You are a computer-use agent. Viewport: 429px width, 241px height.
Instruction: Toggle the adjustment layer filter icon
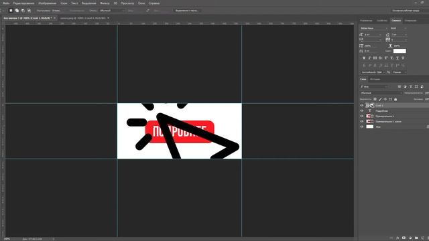coord(405,86)
